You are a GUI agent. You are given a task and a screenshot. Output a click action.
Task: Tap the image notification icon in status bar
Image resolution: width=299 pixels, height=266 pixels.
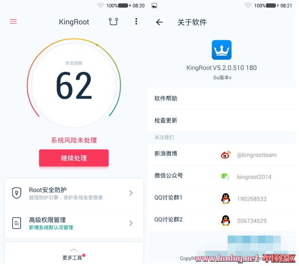point(154,6)
